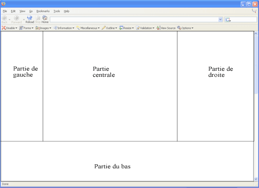Go to the Home page
259x188 pixels.
[x=45, y=19]
